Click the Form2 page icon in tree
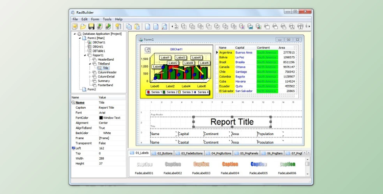This screenshot has height=194, width=383. click(84, 89)
